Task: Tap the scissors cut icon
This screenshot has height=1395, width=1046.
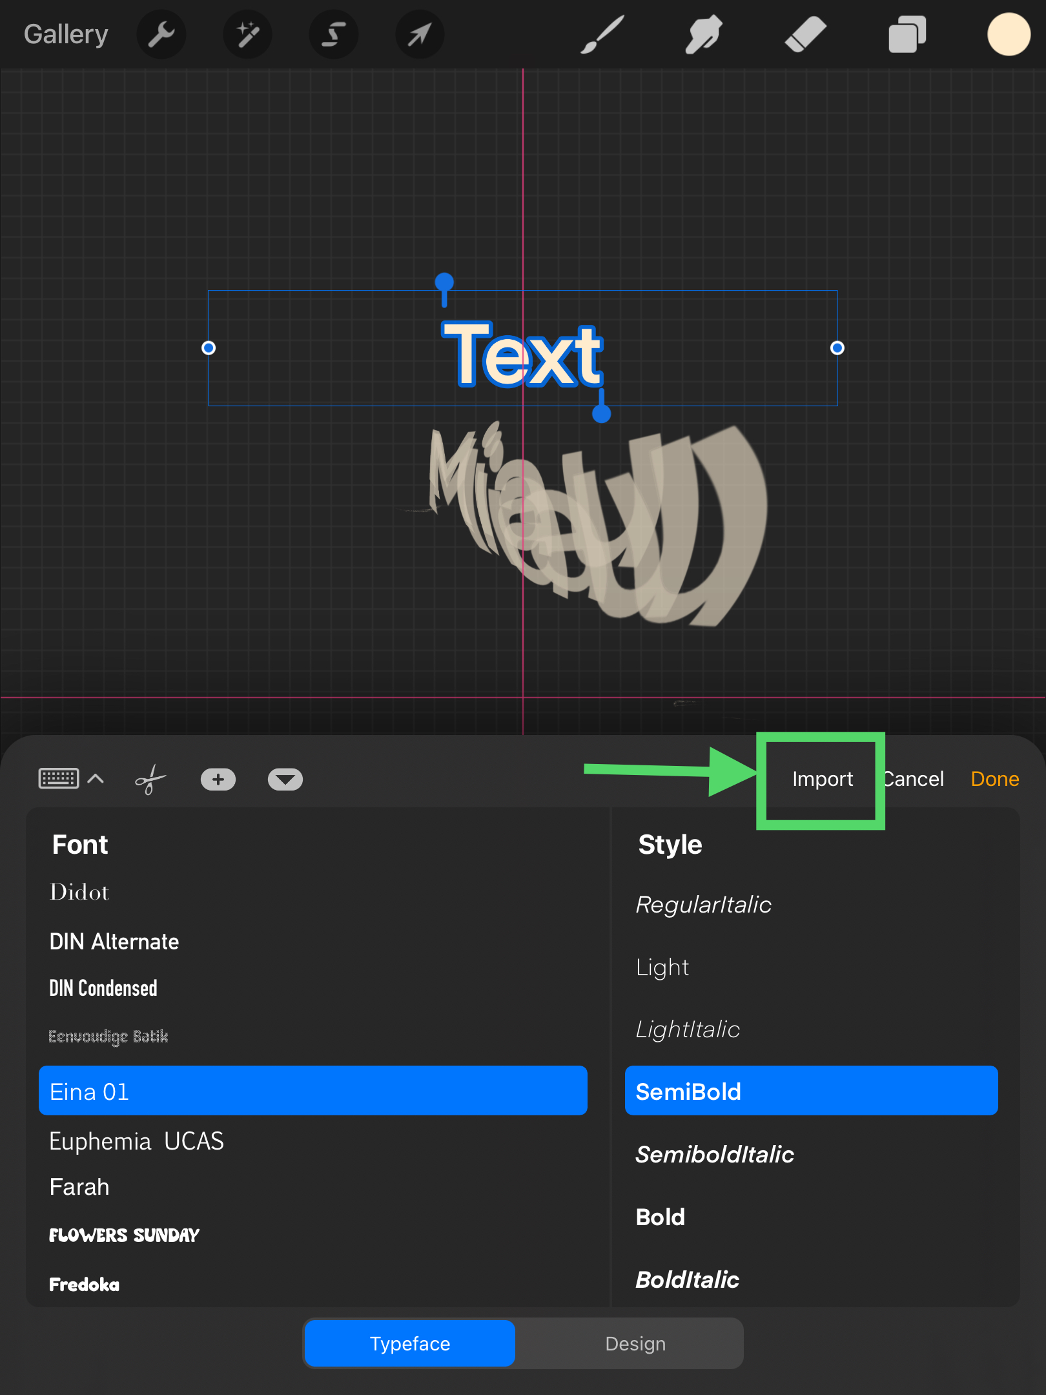Action: tap(150, 780)
